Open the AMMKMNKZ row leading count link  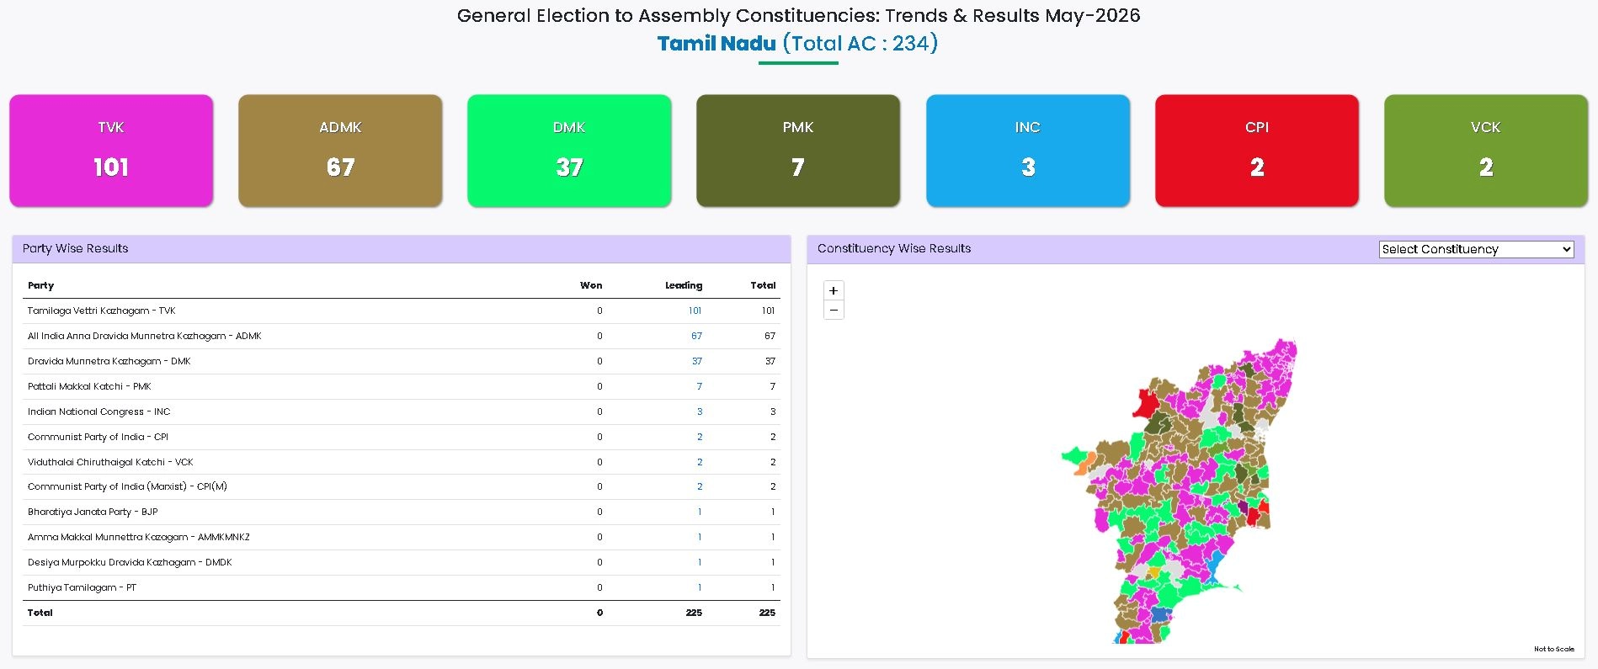point(700,537)
